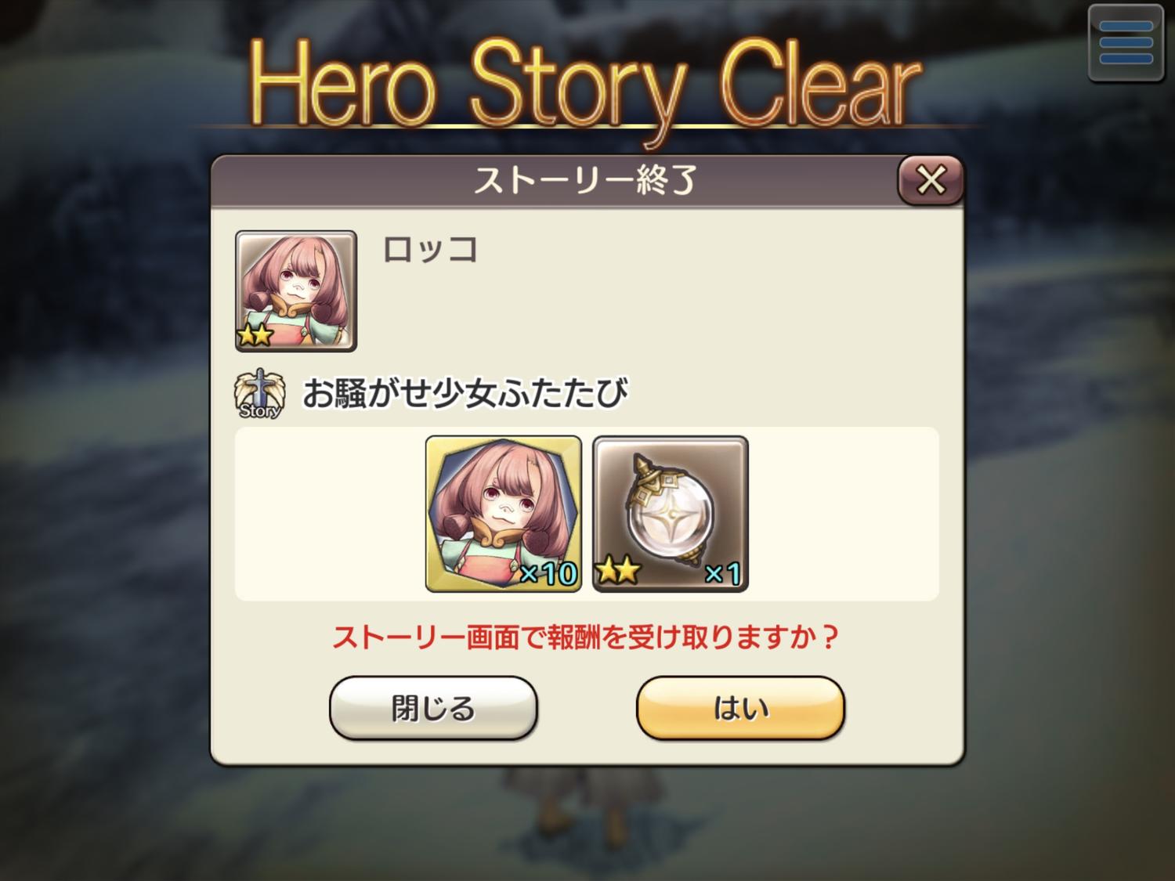Click the Story sword-and-wings icon

click(x=259, y=394)
